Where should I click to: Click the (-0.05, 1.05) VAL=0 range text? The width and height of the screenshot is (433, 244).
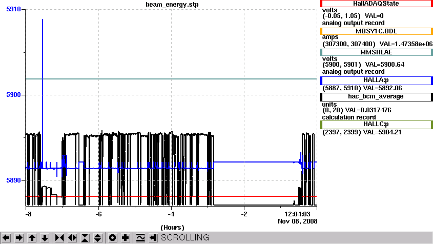pyautogui.click(x=353, y=16)
